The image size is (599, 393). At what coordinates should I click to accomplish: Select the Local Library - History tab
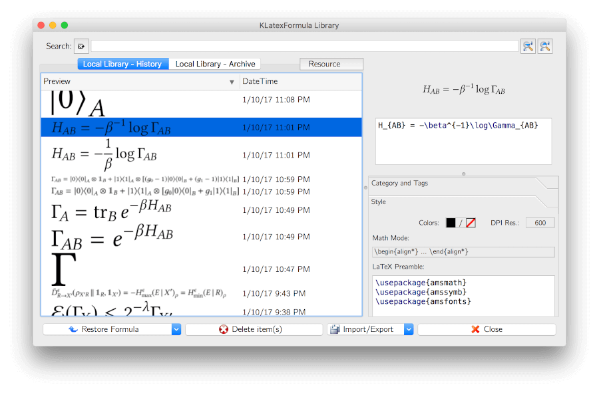(x=122, y=64)
